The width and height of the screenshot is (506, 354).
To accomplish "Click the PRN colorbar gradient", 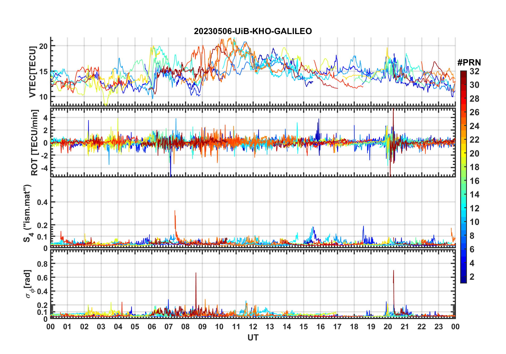I will (463, 177).
